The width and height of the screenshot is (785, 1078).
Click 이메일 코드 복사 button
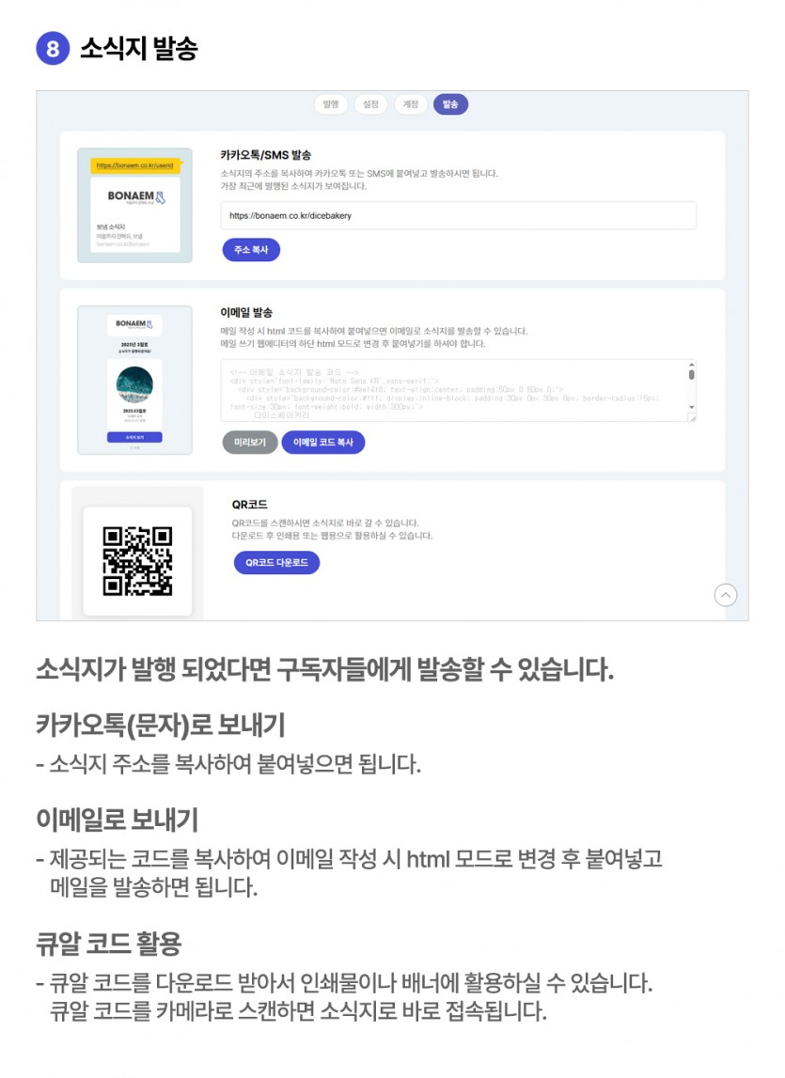[322, 442]
